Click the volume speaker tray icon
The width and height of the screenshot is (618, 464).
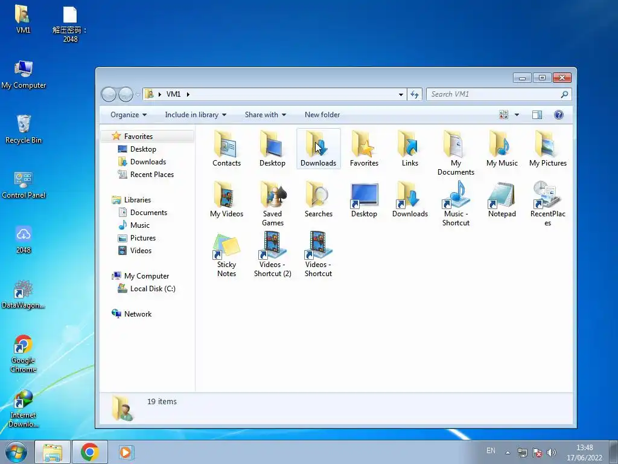552,453
